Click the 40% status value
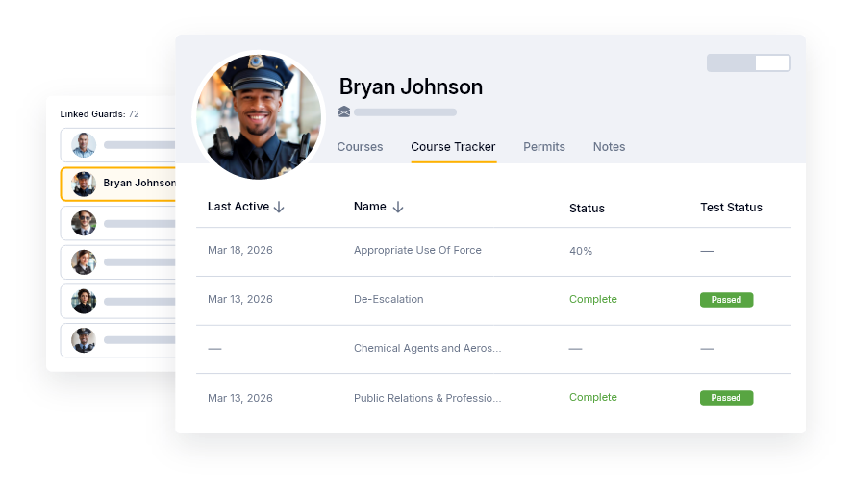Image resolution: width=852 pixels, height=493 pixels. pyautogui.click(x=581, y=251)
